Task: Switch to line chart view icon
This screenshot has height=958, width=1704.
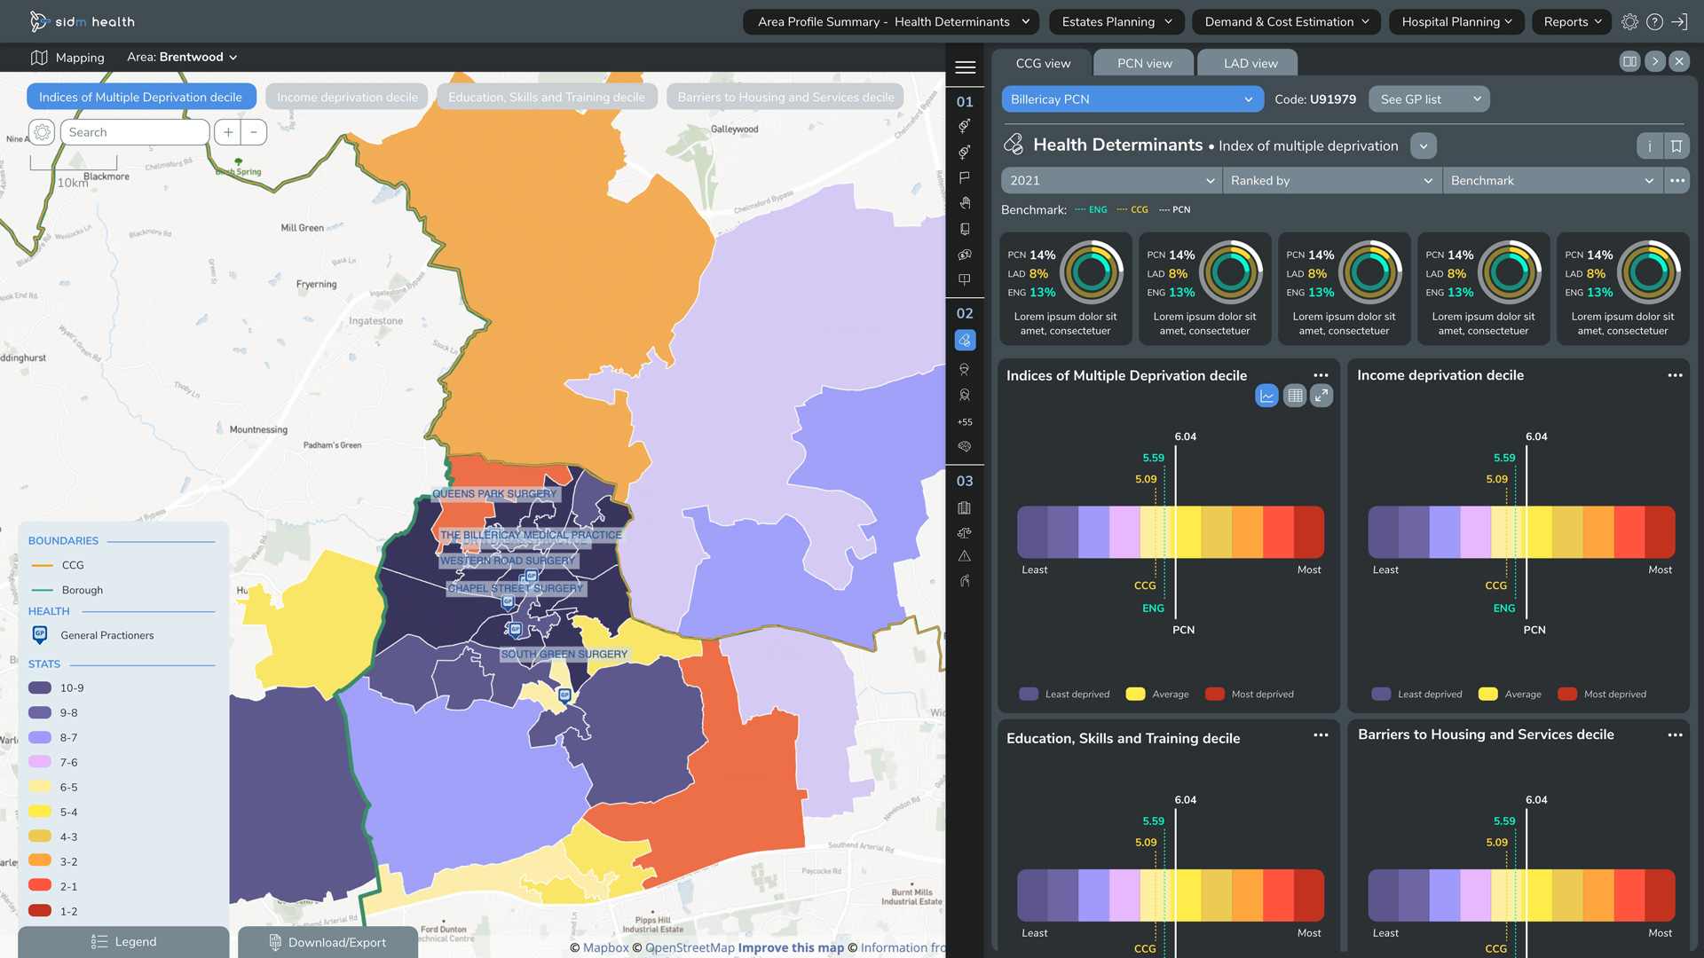Action: point(1266,396)
